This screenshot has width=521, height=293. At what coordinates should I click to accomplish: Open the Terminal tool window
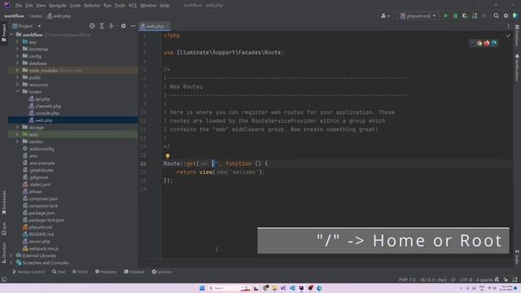[x=134, y=272]
